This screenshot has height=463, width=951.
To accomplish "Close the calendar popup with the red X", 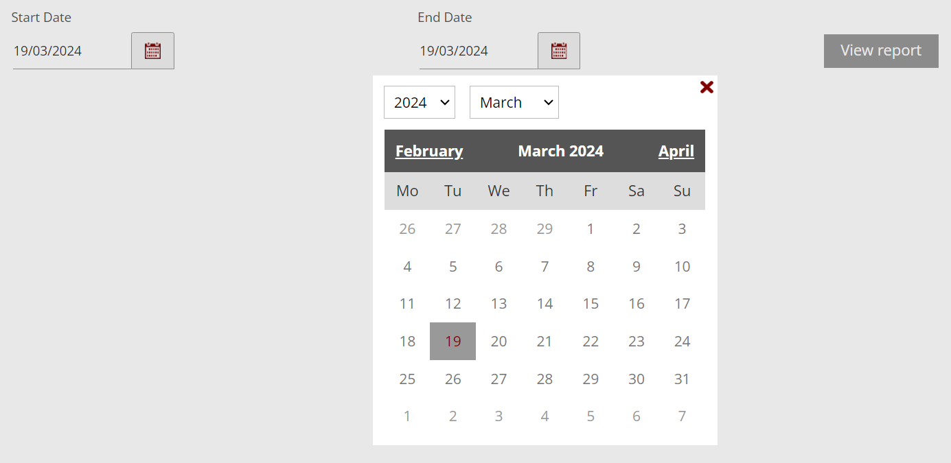I will (707, 87).
